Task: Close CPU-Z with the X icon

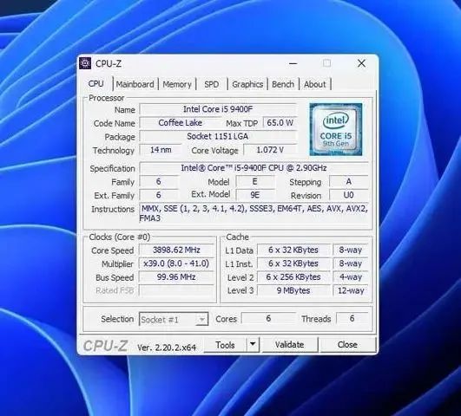Action: [362, 63]
